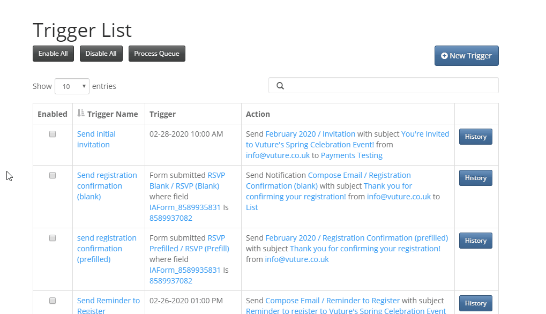Sort by the Enabled column header

point(53,114)
